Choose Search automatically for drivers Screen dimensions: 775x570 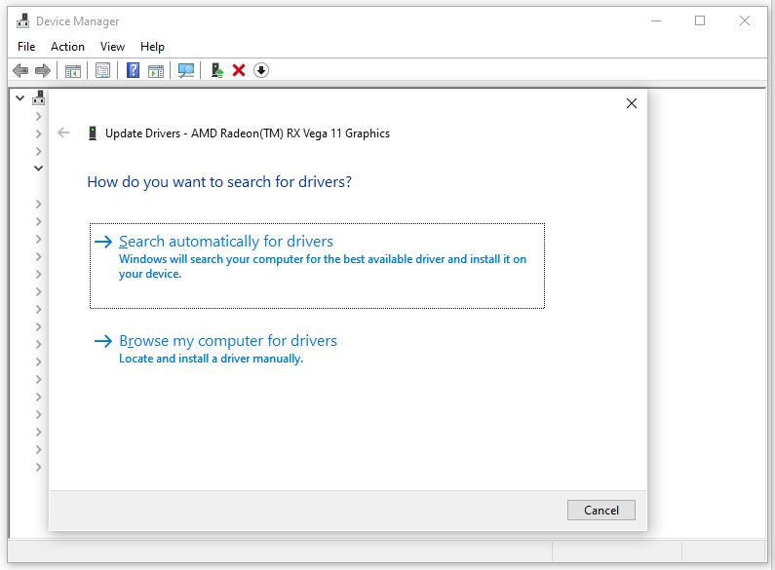point(226,242)
